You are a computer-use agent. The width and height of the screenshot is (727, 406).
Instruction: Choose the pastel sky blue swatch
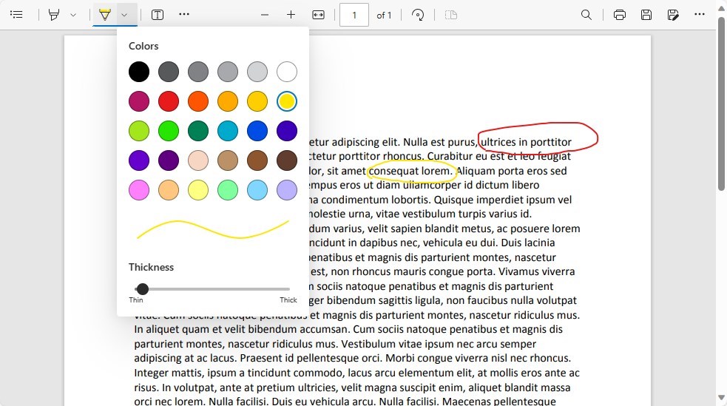pos(257,191)
